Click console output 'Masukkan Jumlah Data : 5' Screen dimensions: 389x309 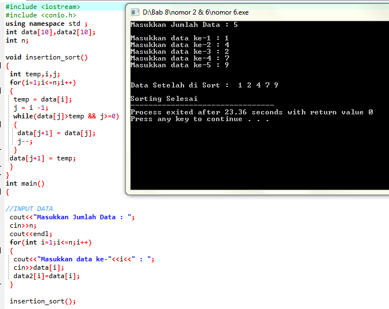click(x=184, y=25)
